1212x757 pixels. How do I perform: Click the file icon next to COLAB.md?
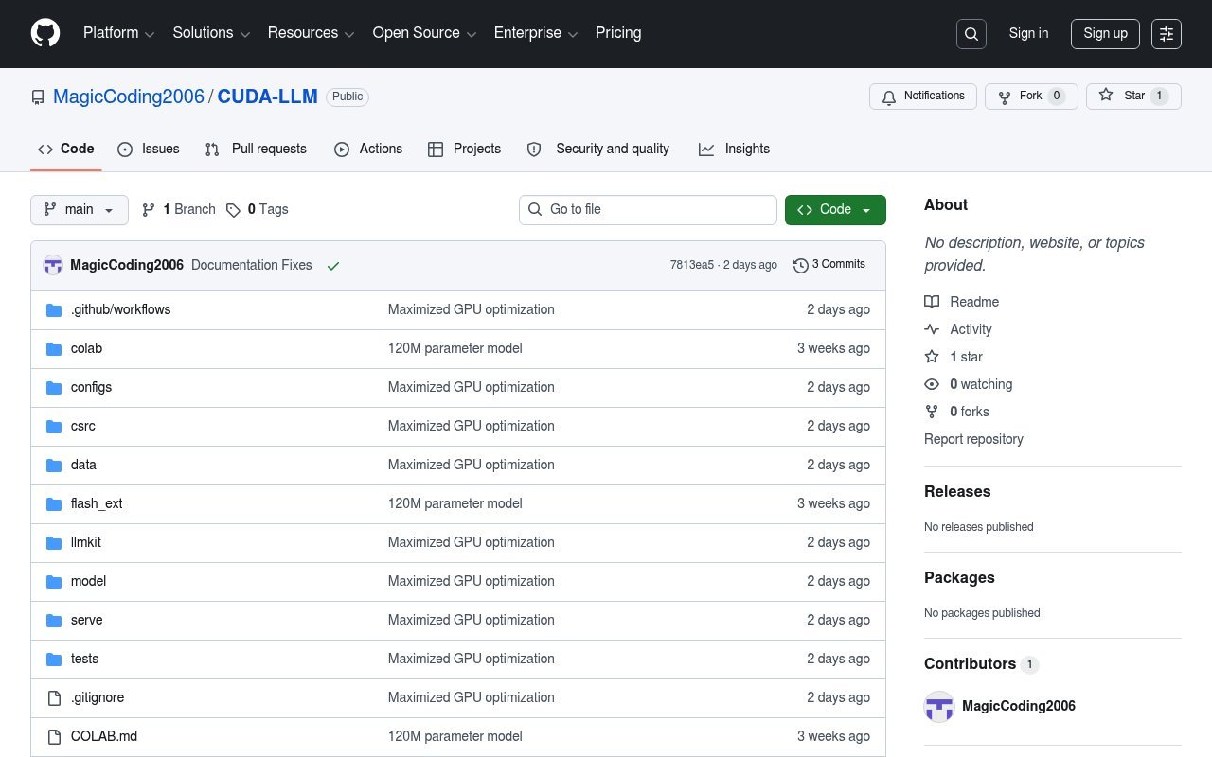coord(54,736)
